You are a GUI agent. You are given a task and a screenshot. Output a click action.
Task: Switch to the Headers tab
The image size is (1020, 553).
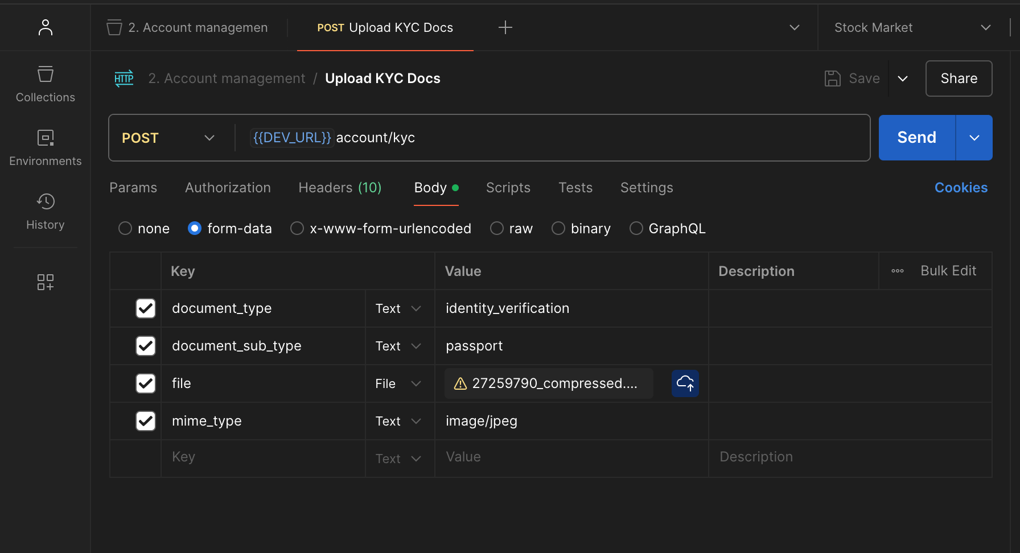pyautogui.click(x=340, y=188)
